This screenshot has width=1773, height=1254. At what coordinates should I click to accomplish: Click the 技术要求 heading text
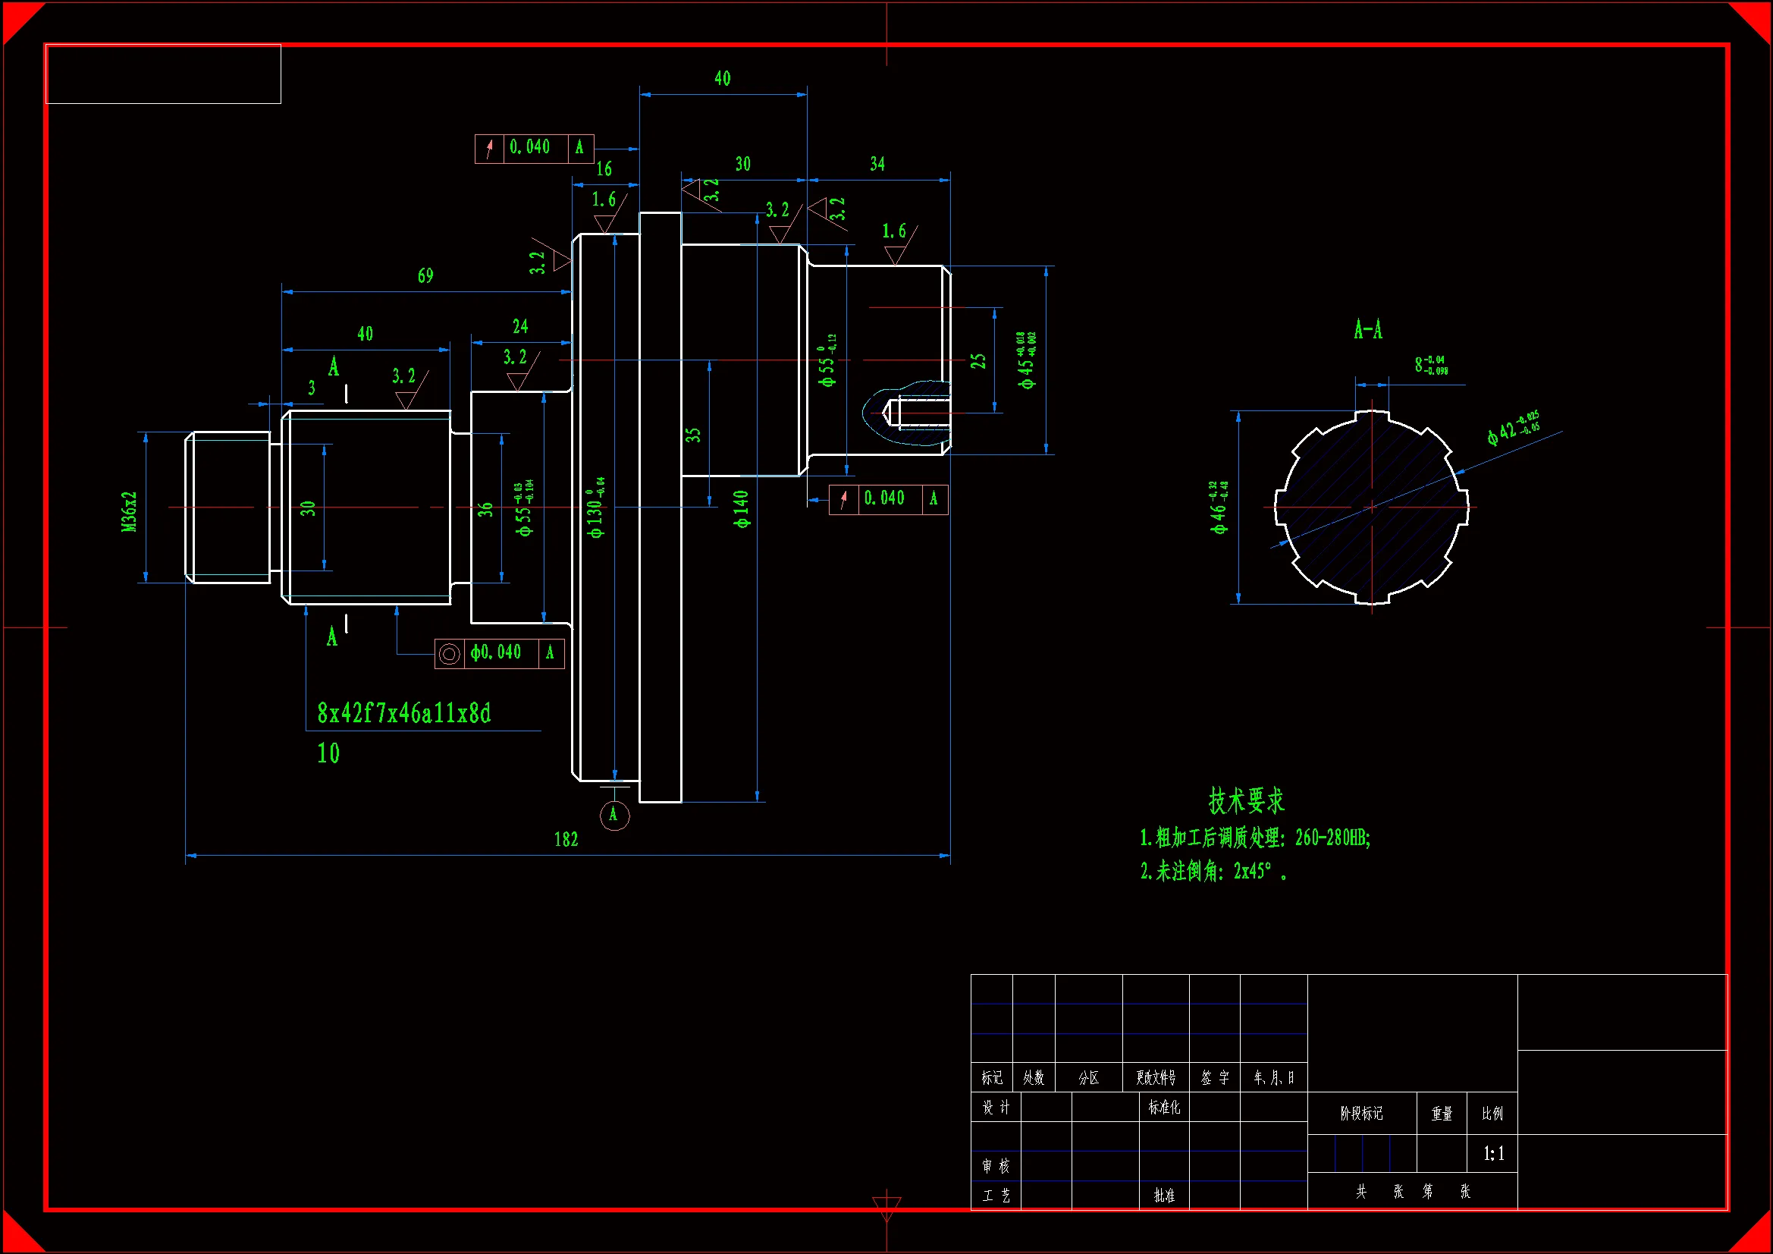coord(1246,801)
